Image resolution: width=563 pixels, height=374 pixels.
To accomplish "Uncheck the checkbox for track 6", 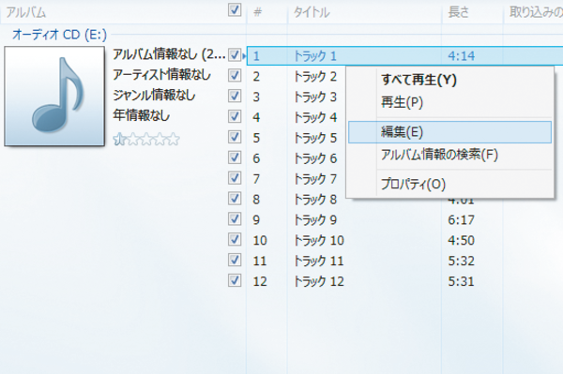I will tap(235, 157).
